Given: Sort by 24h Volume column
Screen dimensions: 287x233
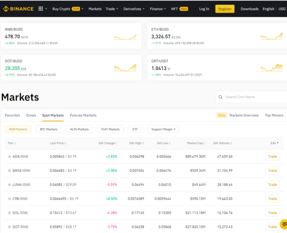Looking at the screenshot, I should (x=222, y=143).
